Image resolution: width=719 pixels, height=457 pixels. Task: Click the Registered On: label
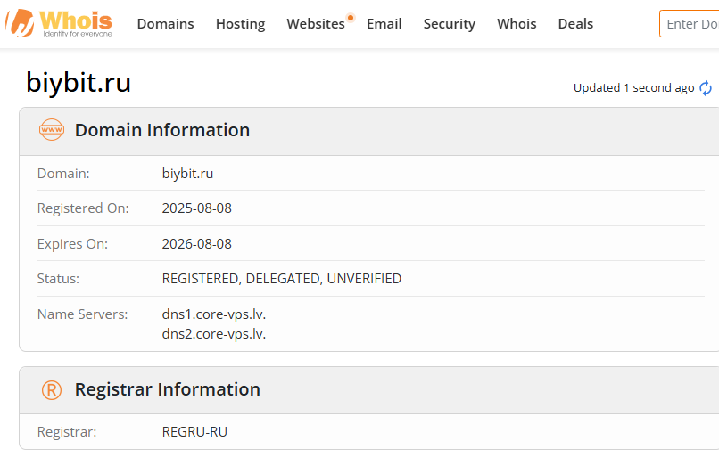83,208
